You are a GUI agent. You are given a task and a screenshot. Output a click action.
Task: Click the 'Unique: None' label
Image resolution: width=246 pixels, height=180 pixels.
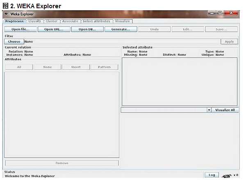(x=213, y=55)
